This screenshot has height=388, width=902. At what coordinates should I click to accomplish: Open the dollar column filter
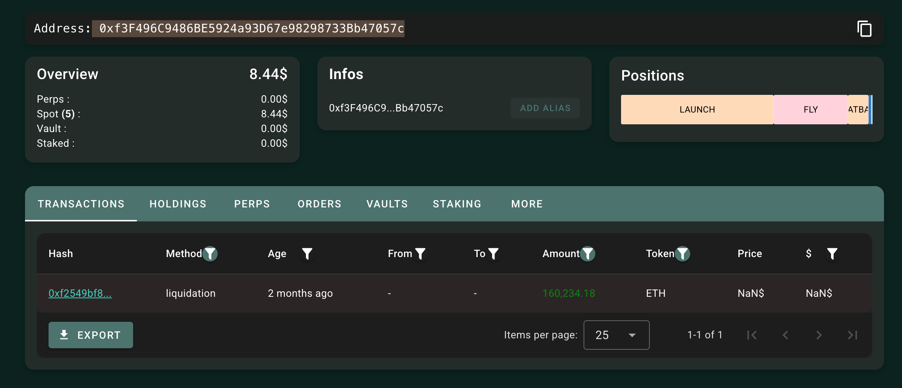(832, 253)
